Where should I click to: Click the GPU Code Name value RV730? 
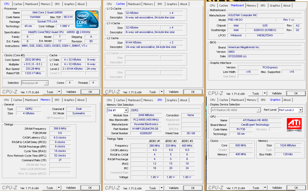241,129
